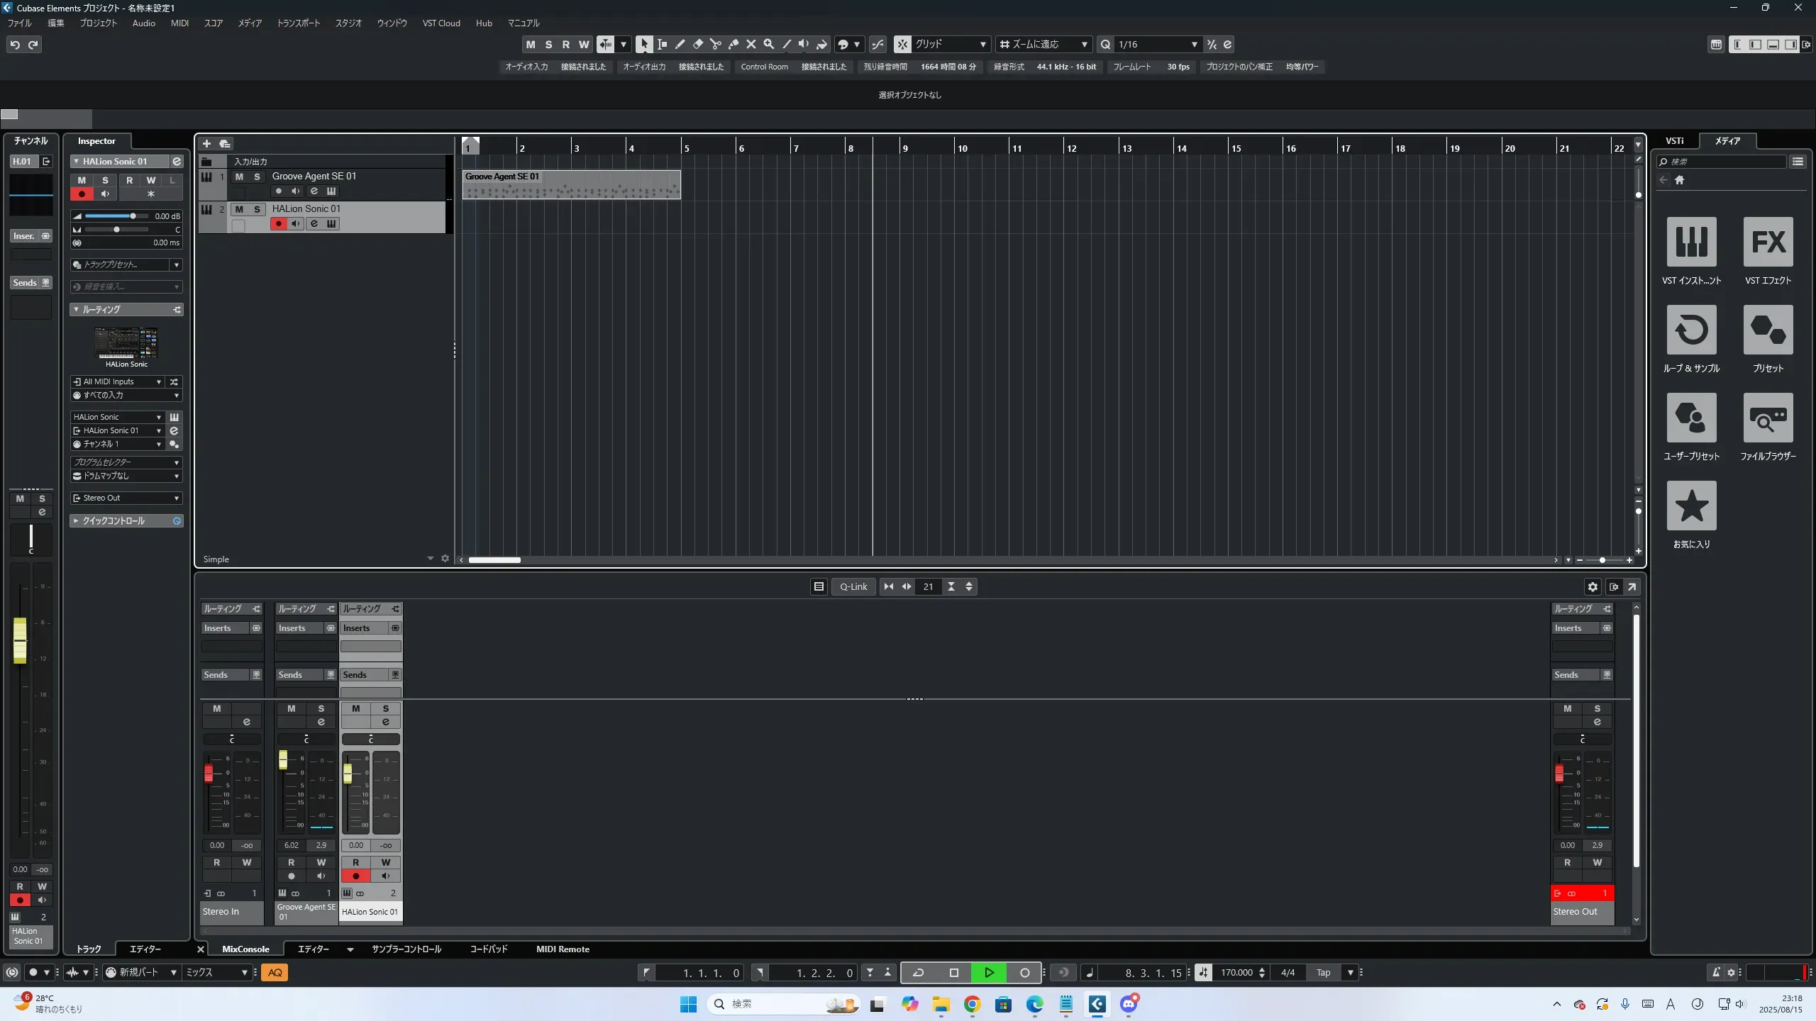Solo the HALion Sonic 01 track

tap(257, 209)
